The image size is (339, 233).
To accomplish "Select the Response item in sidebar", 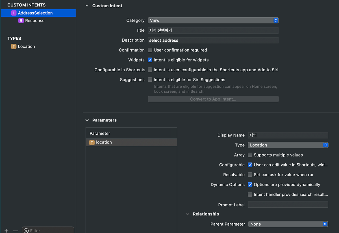I will 35,21.
